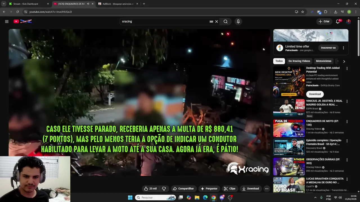
Task: Click the Download button below video
Action: click(x=251, y=189)
